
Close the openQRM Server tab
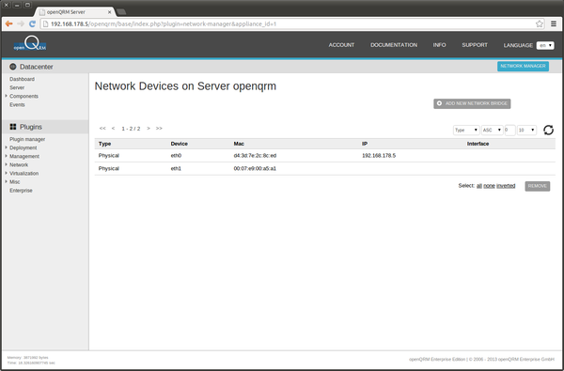[x=110, y=12]
